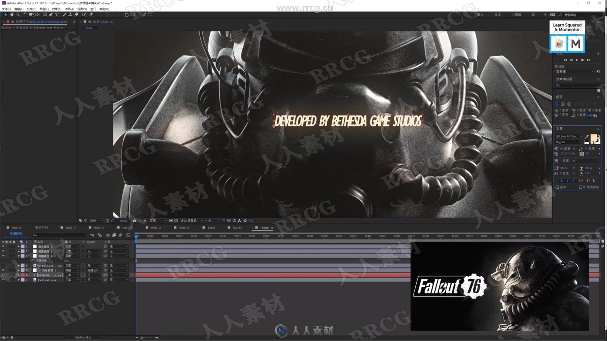This screenshot has width=607, height=341.
Task: Open the 合成(C) Composition menu
Action: 32,9
